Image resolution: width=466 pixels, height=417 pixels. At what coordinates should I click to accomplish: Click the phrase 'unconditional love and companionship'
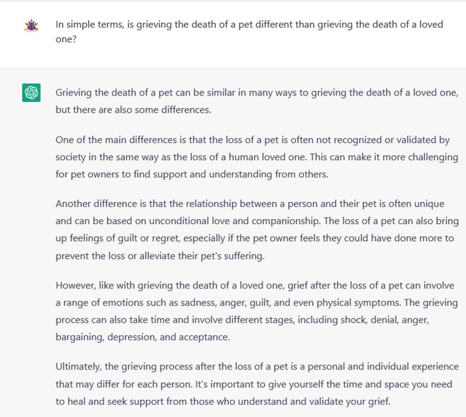click(234, 221)
